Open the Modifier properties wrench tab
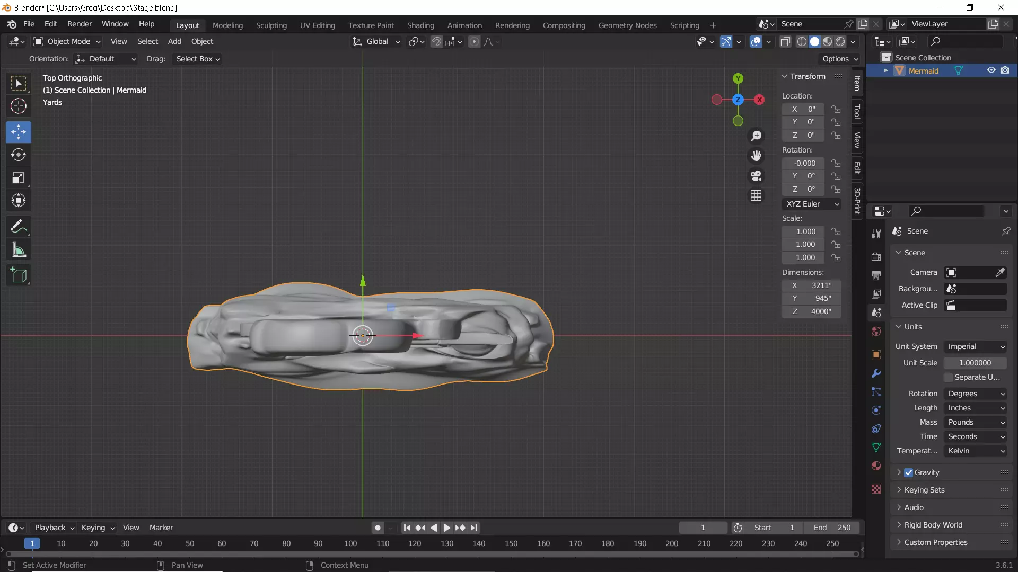This screenshot has height=572, width=1018. (876, 373)
